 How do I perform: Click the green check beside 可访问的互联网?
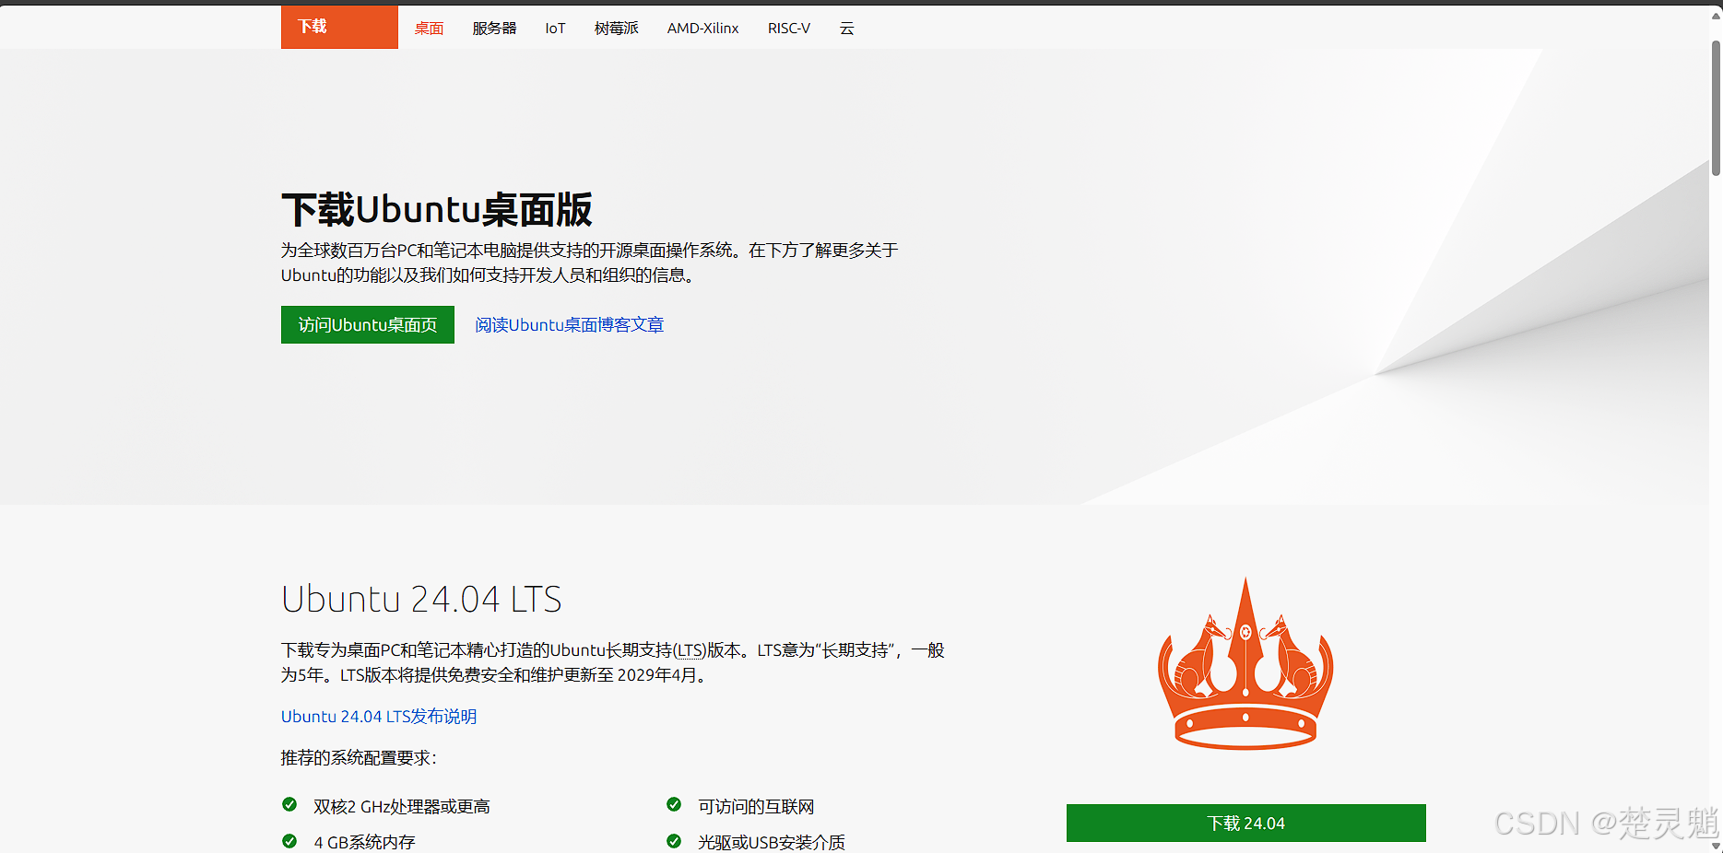674,804
